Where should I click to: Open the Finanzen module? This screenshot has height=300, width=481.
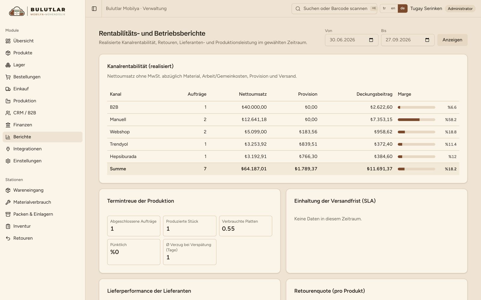42,125
